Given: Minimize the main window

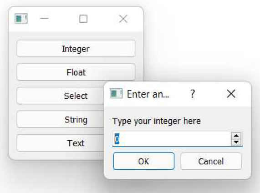Looking at the screenshot, I should [44, 18].
